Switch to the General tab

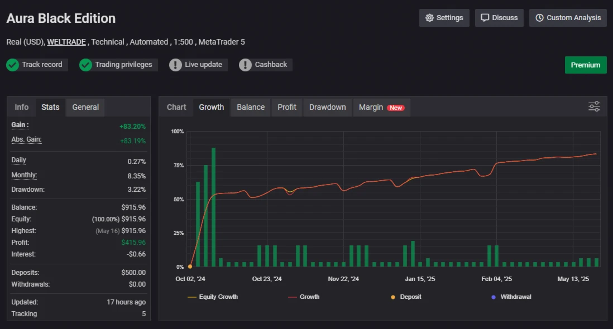click(85, 107)
